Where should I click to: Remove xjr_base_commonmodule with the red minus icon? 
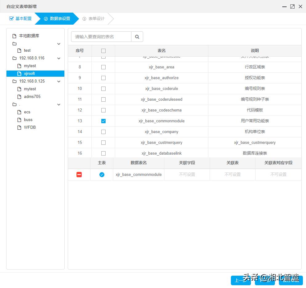tap(79, 175)
